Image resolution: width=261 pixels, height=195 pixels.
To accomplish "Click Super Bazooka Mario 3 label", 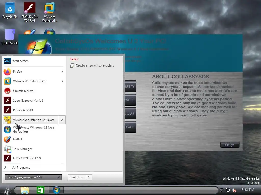I will tap(28, 101).
